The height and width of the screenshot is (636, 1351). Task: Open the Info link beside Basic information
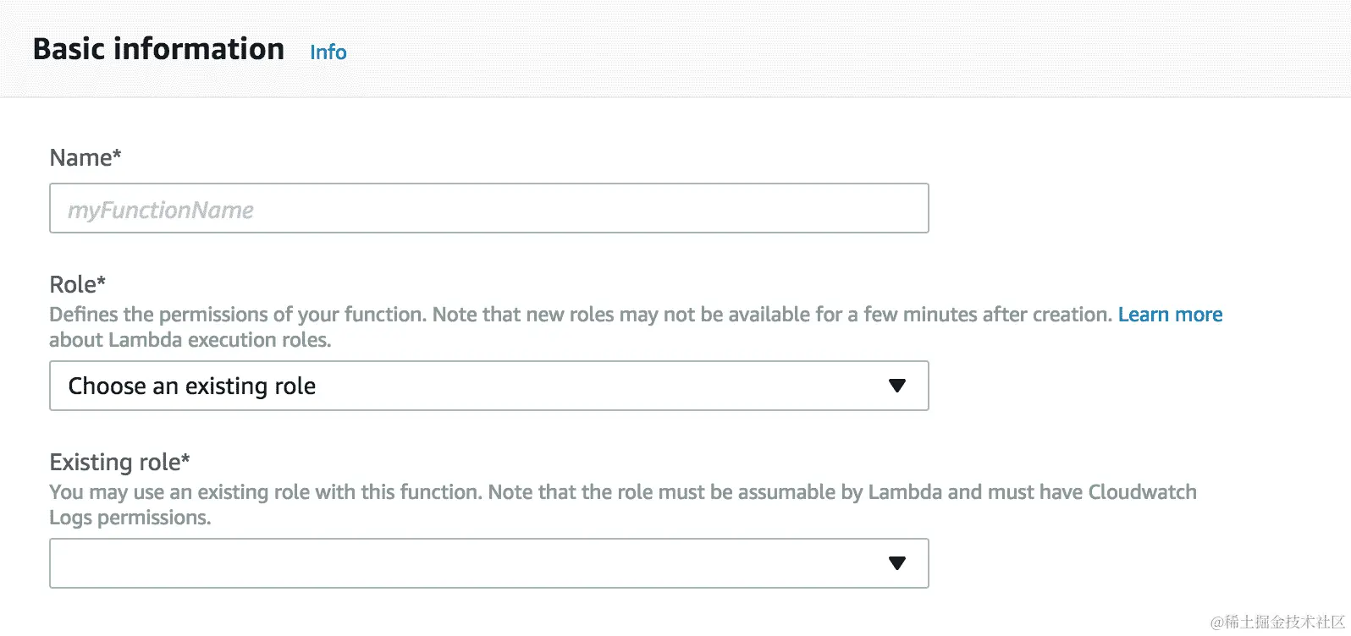[x=328, y=52]
